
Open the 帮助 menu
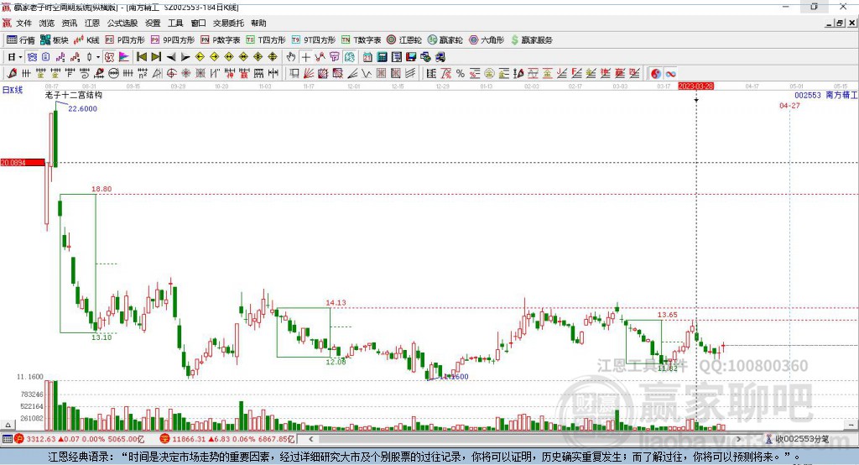(258, 23)
